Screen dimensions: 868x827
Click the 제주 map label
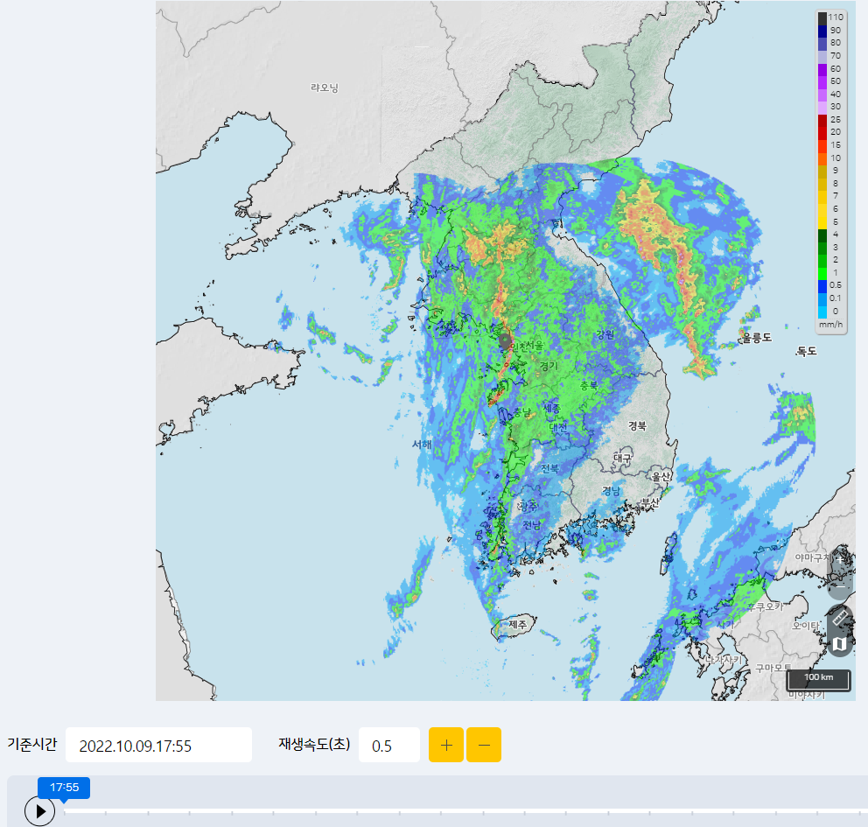518,624
